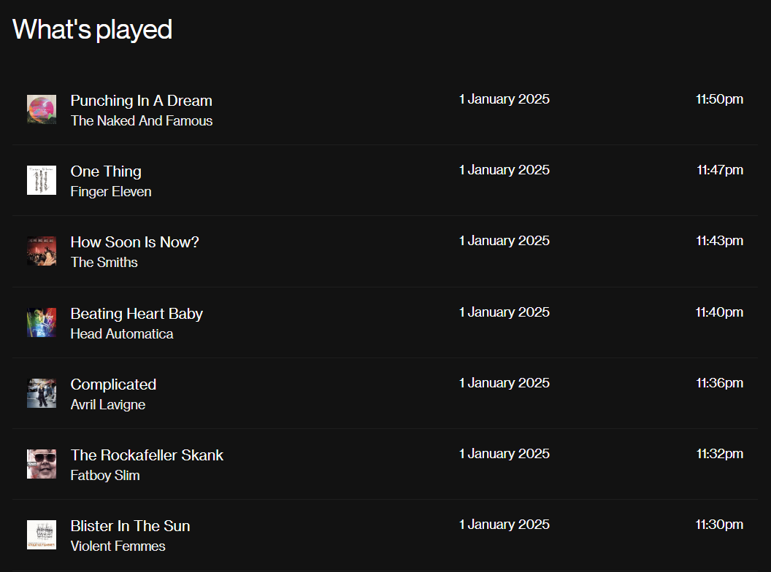771x572 pixels.
Task: Select the How Soon Is Now? title
Action: (x=134, y=242)
